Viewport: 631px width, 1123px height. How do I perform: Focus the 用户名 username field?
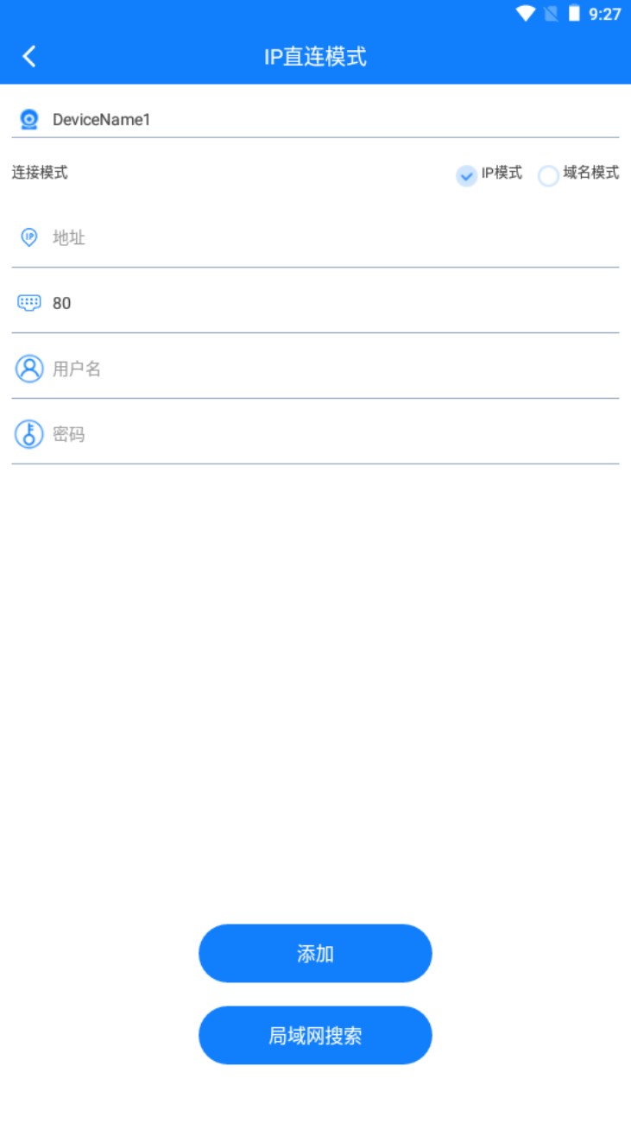(332, 369)
